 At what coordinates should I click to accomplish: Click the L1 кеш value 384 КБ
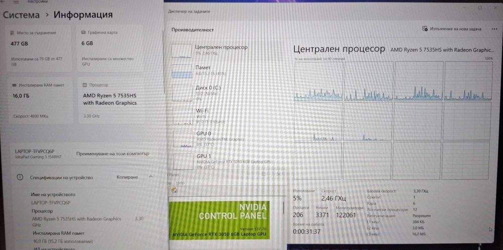pos(418,222)
